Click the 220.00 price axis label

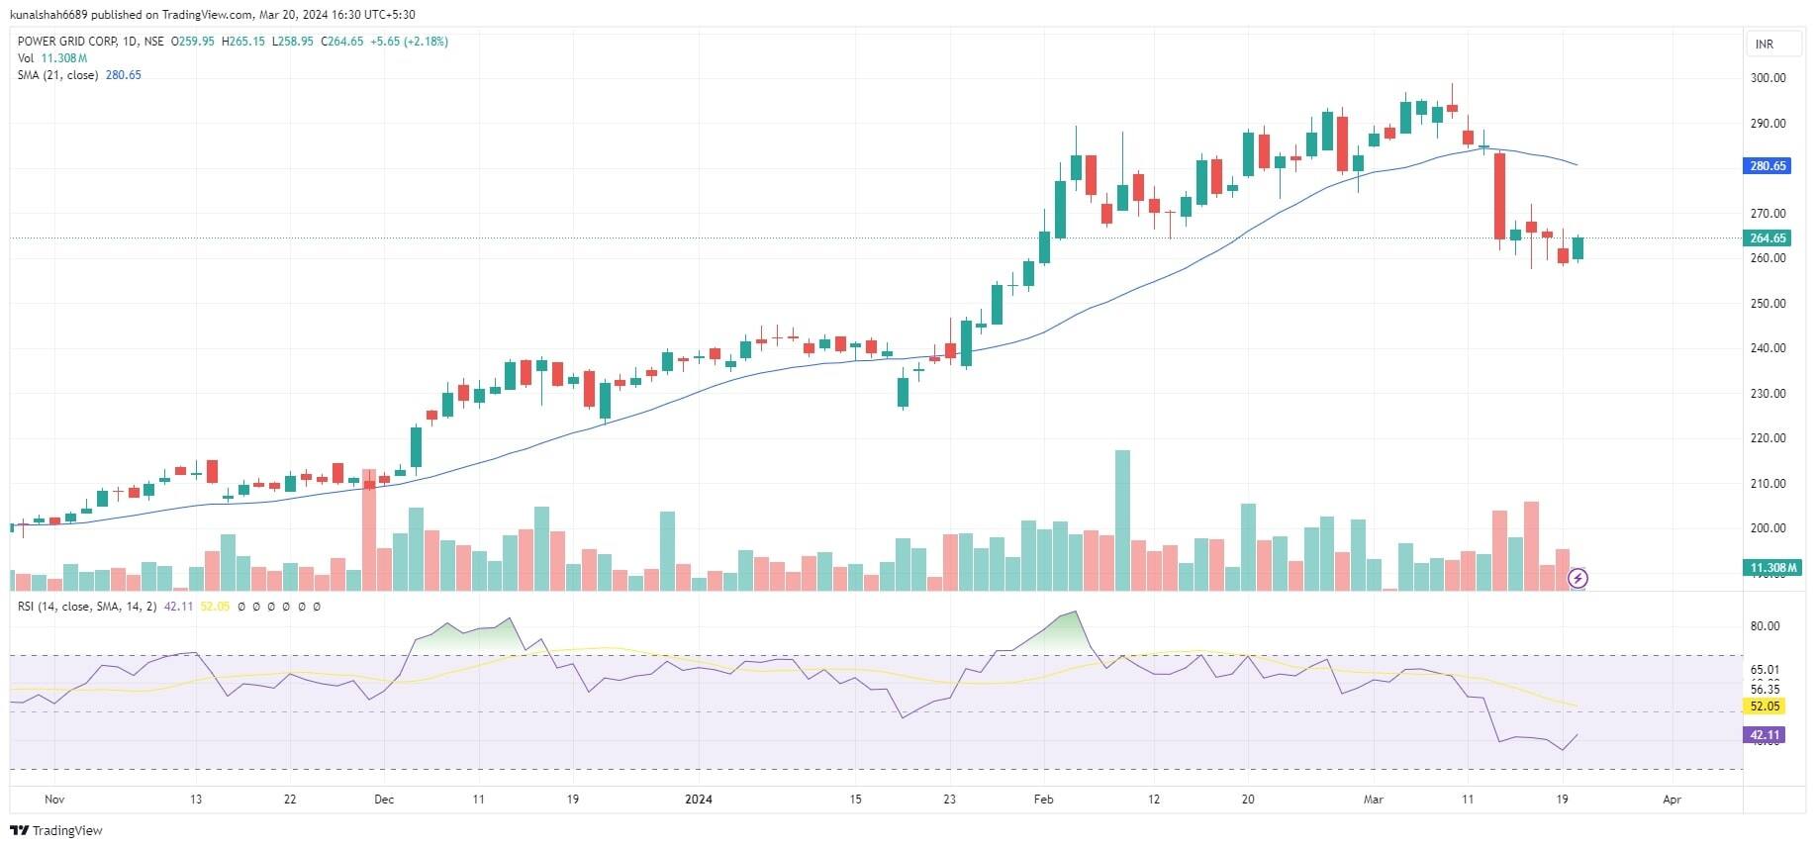click(x=1768, y=438)
